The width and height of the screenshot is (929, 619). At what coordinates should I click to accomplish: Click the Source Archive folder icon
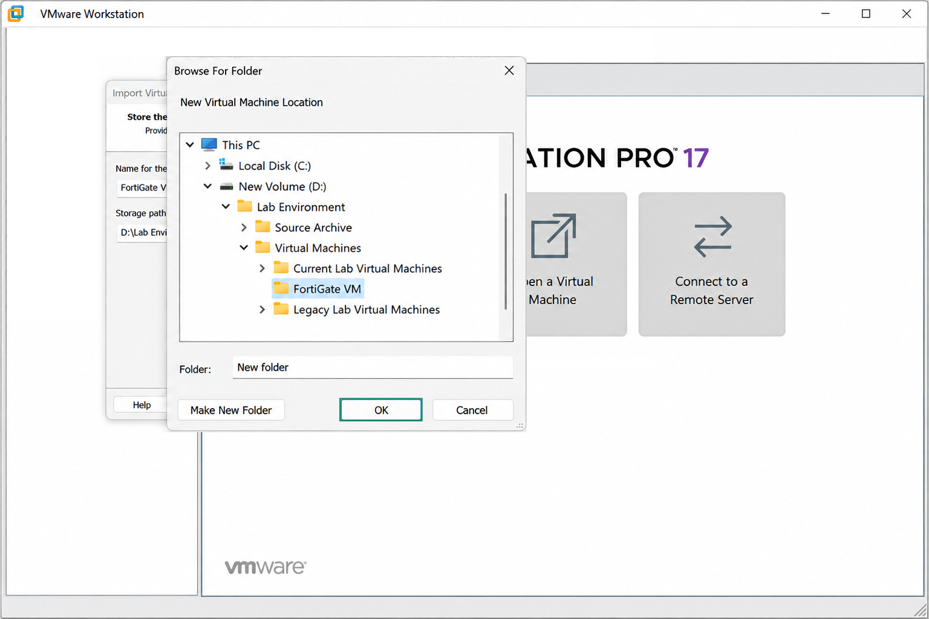tap(262, 227)
